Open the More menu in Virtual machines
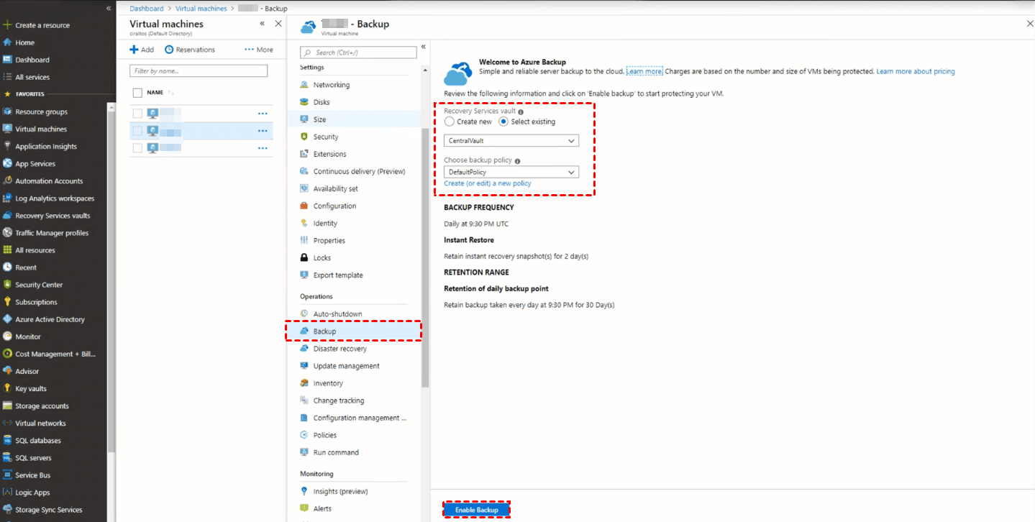Screen dimensions: 1035x522 259,50
